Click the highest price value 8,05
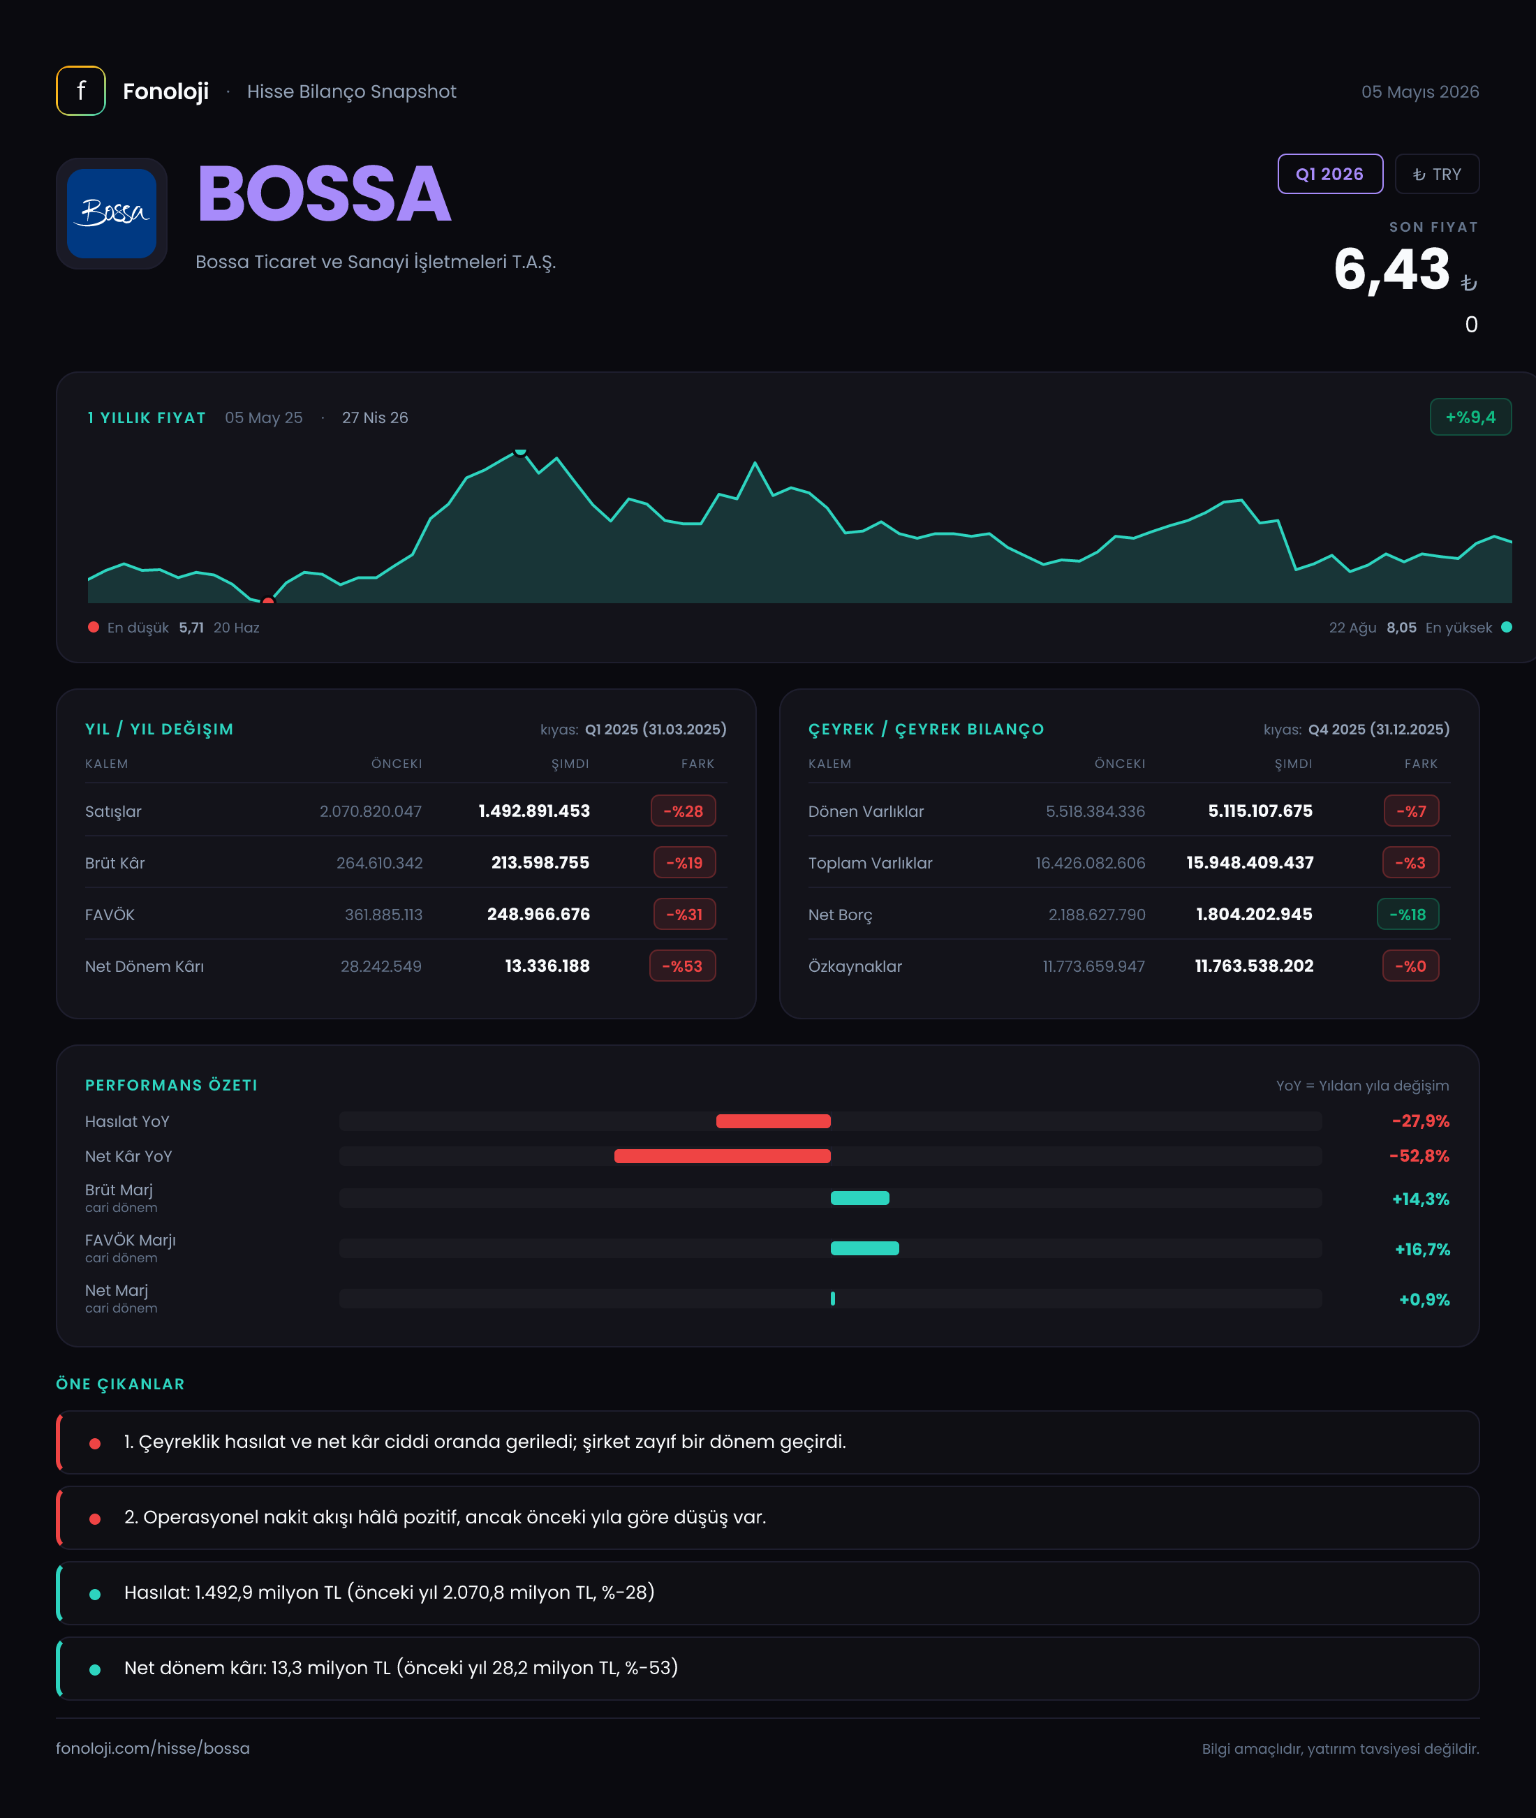Image resolution: width=1536 pixels, height=1818 pixels. [x=1401, y=627]
